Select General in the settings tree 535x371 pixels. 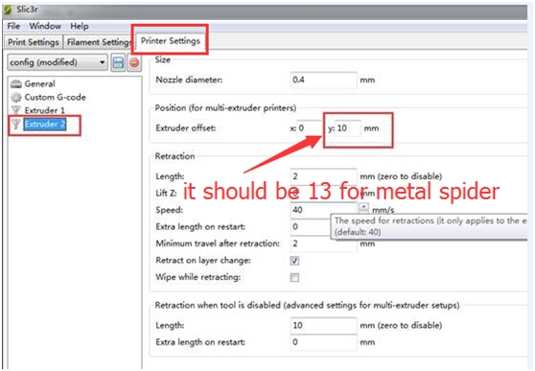(x=39, y=83)
